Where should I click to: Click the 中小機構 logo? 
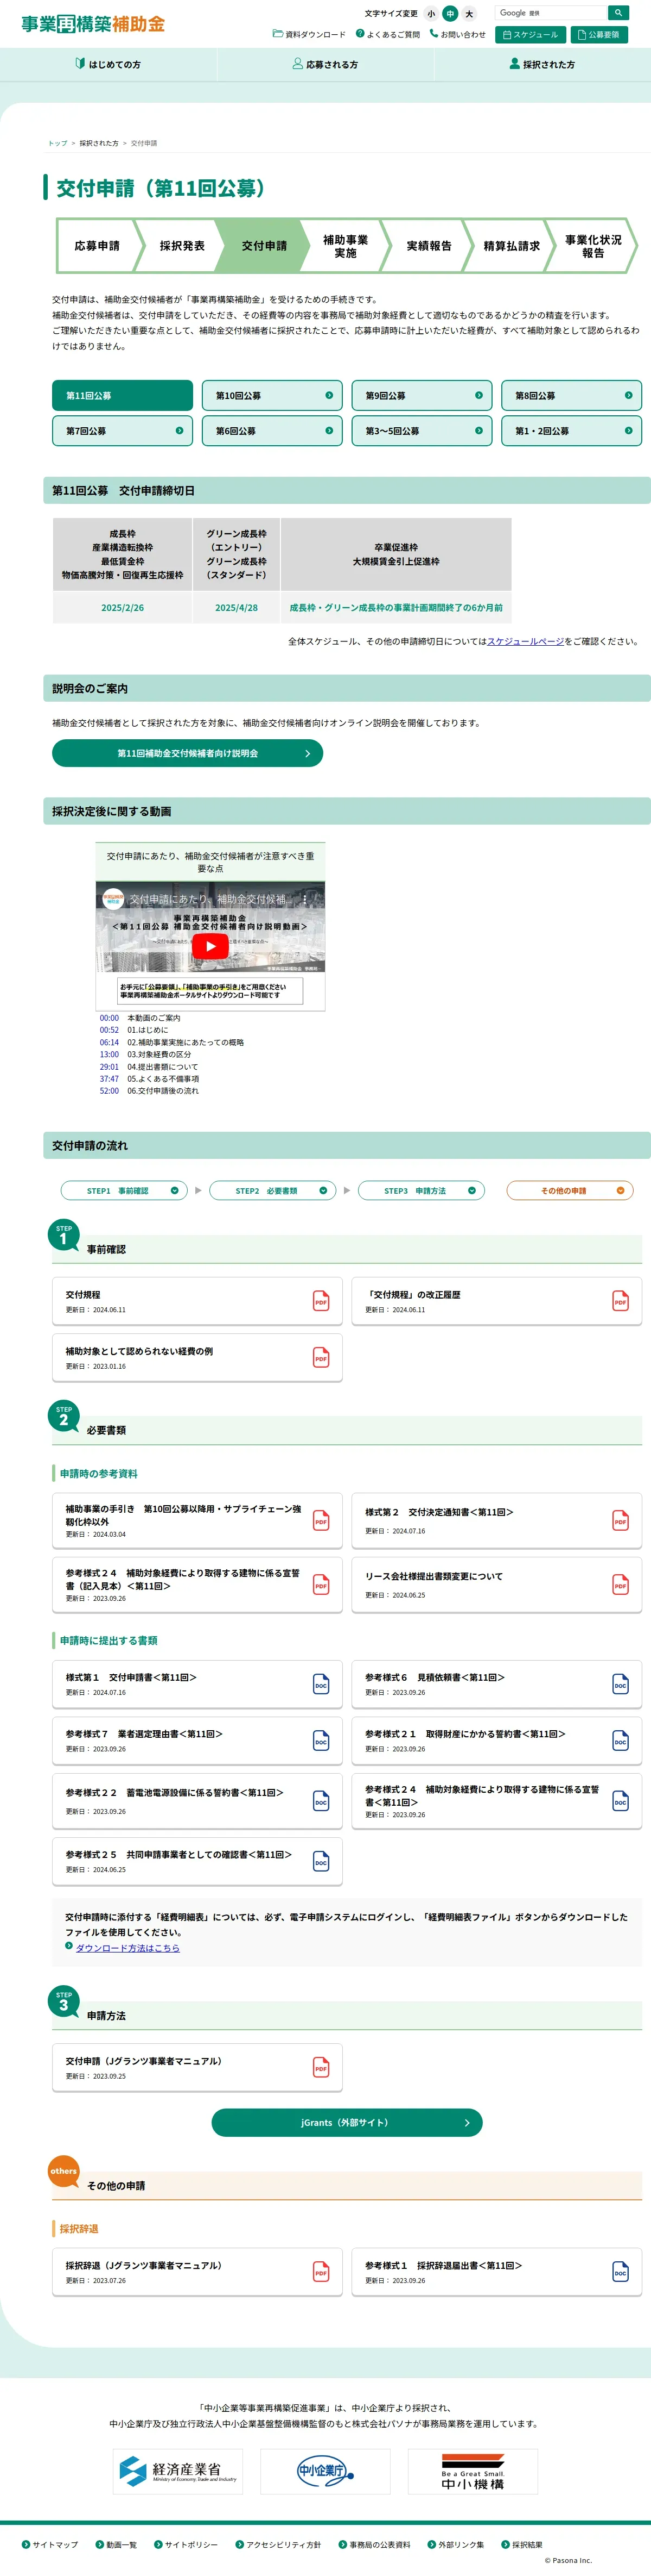pyautogui.click(x=473, y=2471)
